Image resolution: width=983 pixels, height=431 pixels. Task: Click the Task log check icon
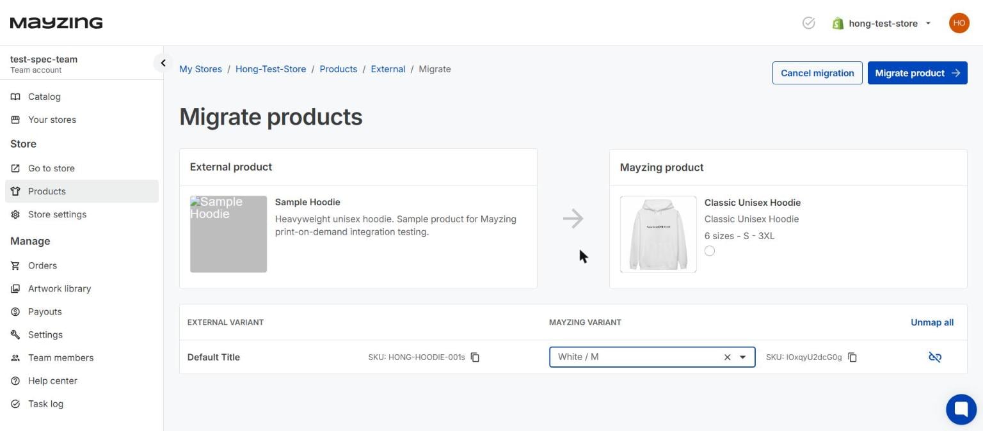(15, 404)
